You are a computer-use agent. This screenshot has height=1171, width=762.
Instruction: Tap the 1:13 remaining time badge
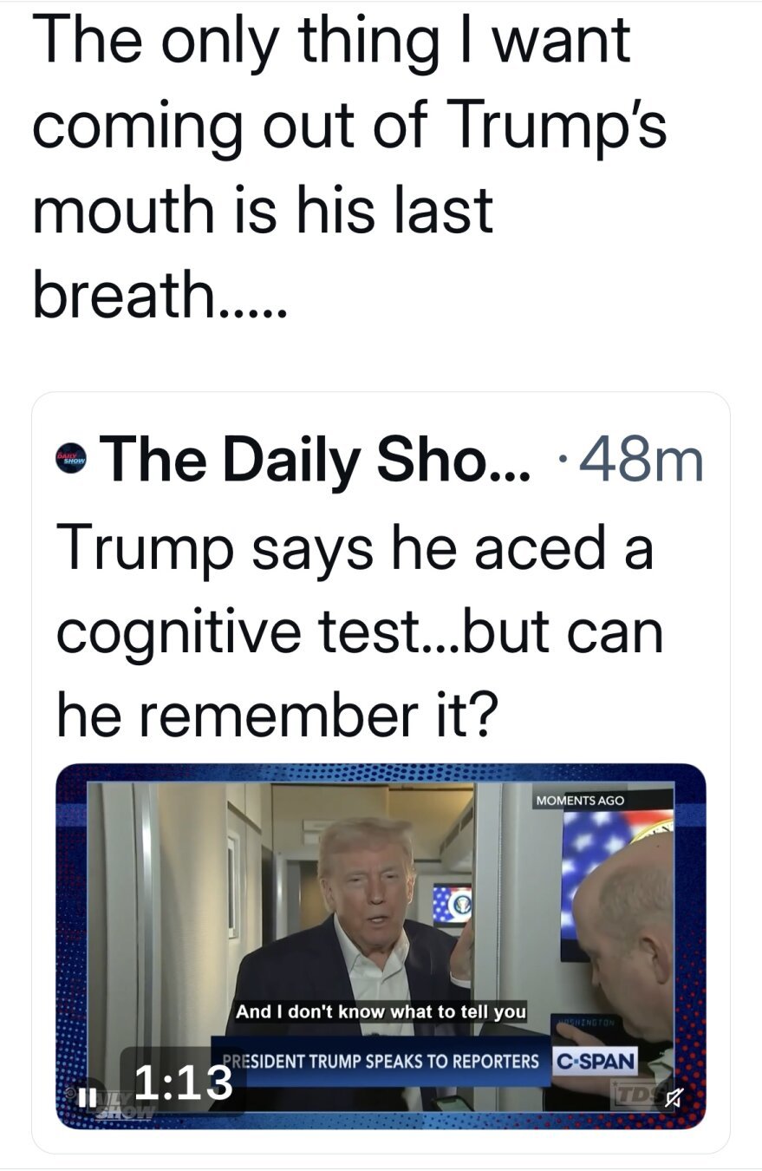185,1082
